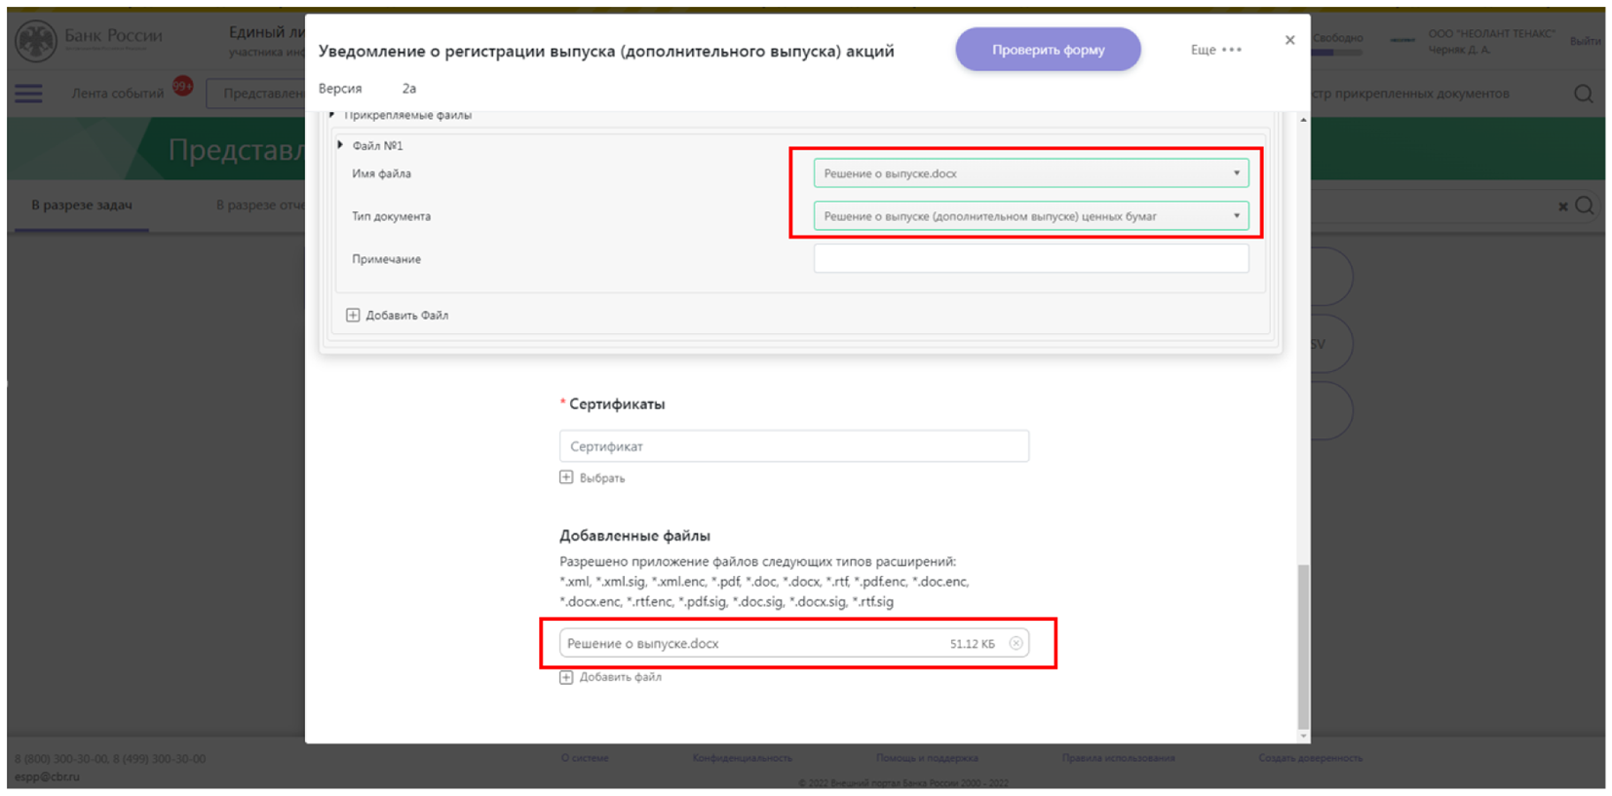Switch to the В разрезе задач tab
The image size is (1612, 796).
click(82, 206)
